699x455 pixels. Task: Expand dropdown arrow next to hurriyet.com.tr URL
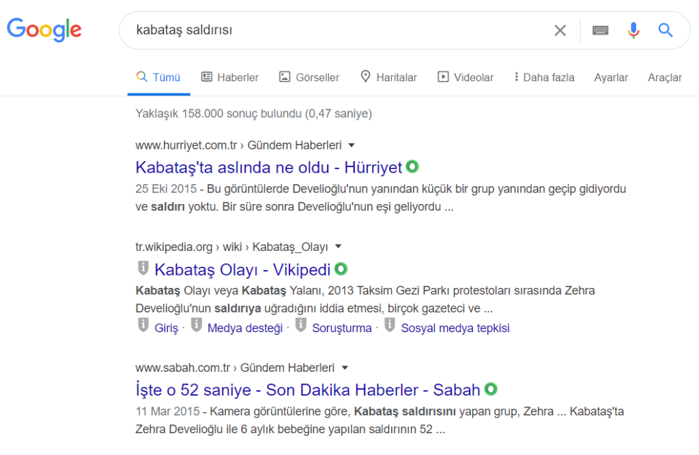[352, 145]
